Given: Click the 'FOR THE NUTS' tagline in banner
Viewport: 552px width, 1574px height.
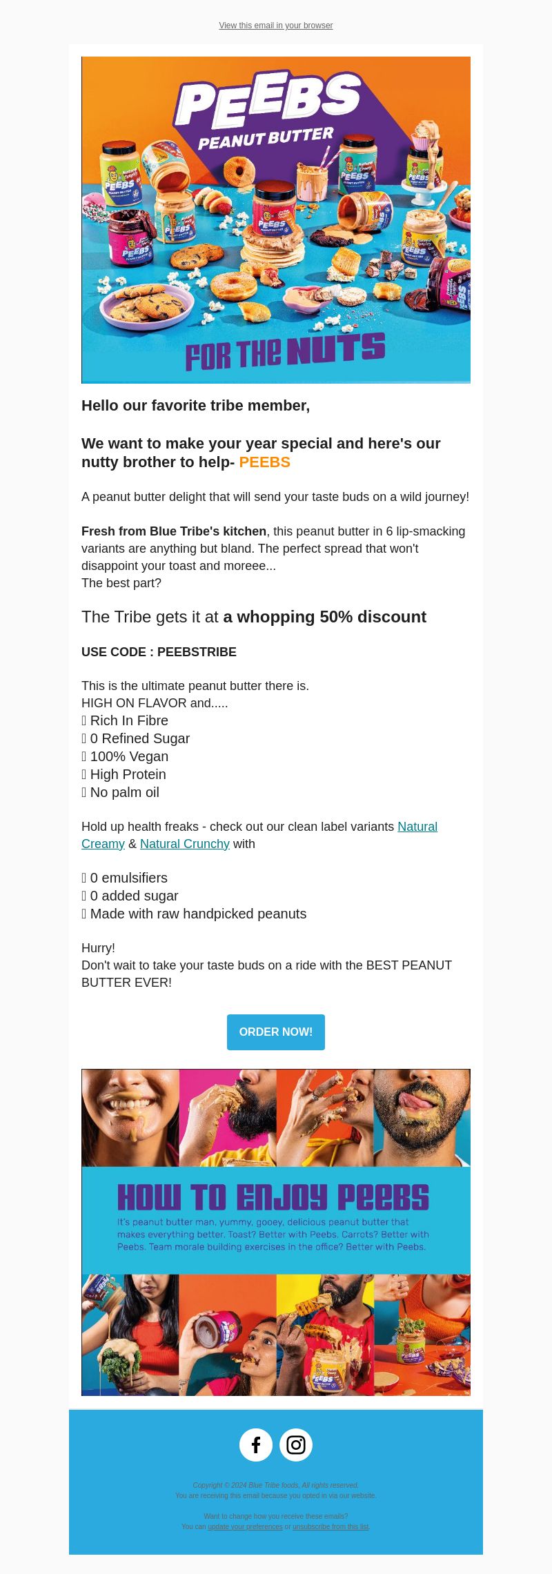Looking at the screenshot, I should pyautogui.click(x=285, y=351).
